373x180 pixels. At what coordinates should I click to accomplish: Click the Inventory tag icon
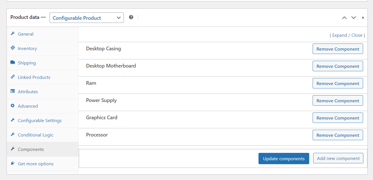click(12, 48)
